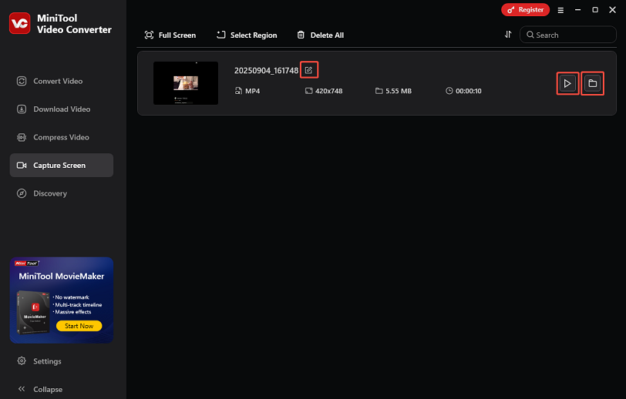The width and height of the screenshot is (626, 399).
Task: Focus the Search field
Action: click(x=567, y=35)
